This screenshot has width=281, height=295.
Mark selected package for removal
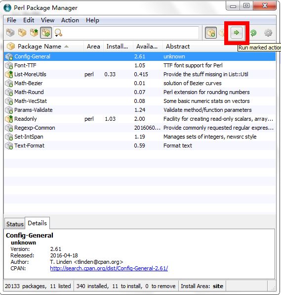coord(222,33)
